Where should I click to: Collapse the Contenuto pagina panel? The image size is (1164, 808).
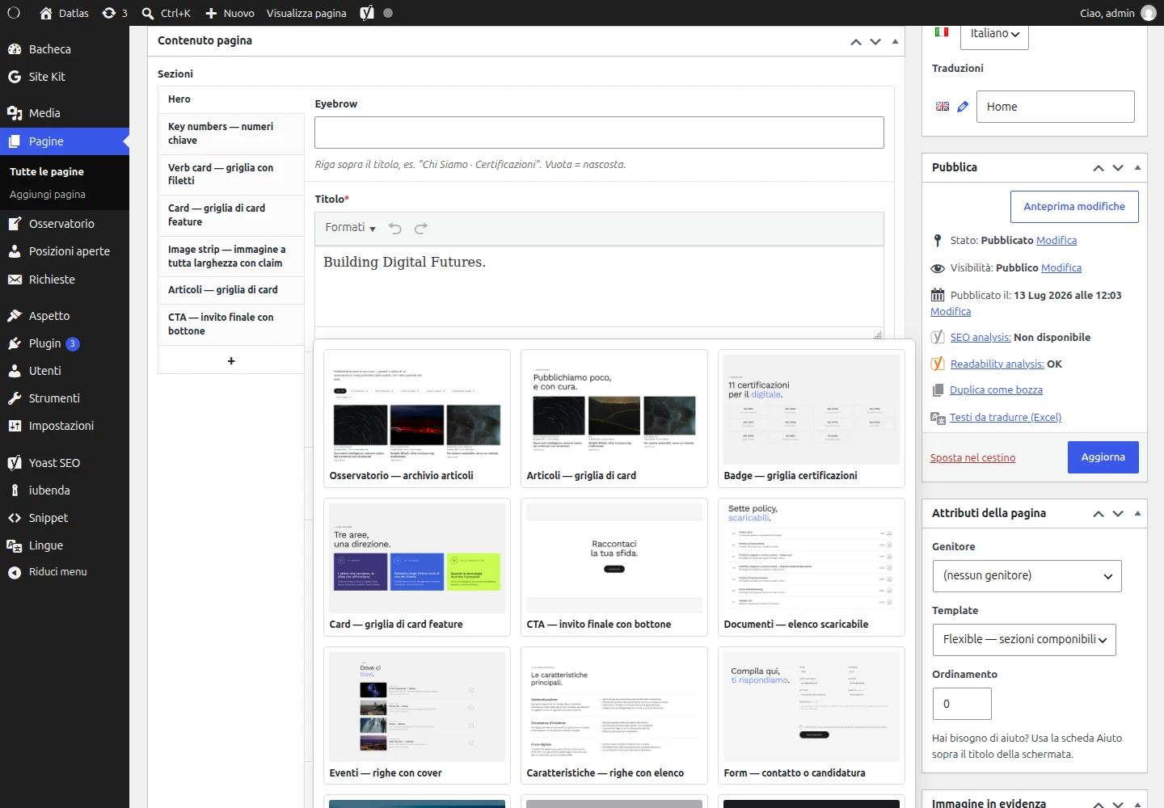click(895, 40)
